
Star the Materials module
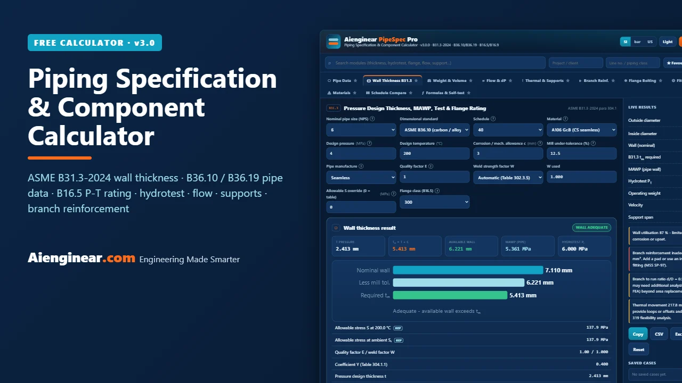click(355, 93)
